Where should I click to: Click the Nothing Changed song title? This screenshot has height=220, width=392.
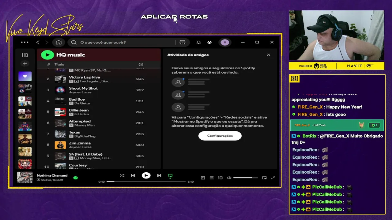coord(52,175)
